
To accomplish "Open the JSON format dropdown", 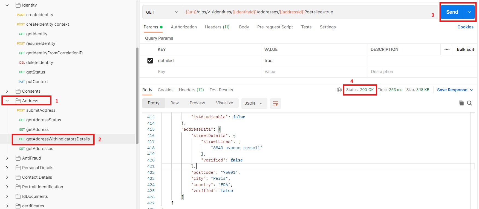I will [x=254, y=104].
